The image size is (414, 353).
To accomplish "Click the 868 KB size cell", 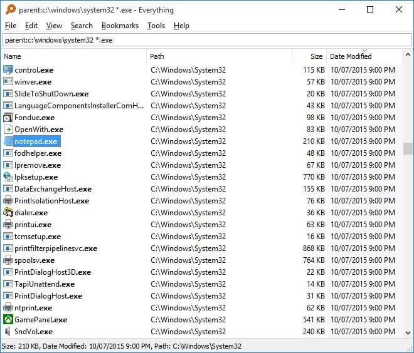I will coord(314,248).
